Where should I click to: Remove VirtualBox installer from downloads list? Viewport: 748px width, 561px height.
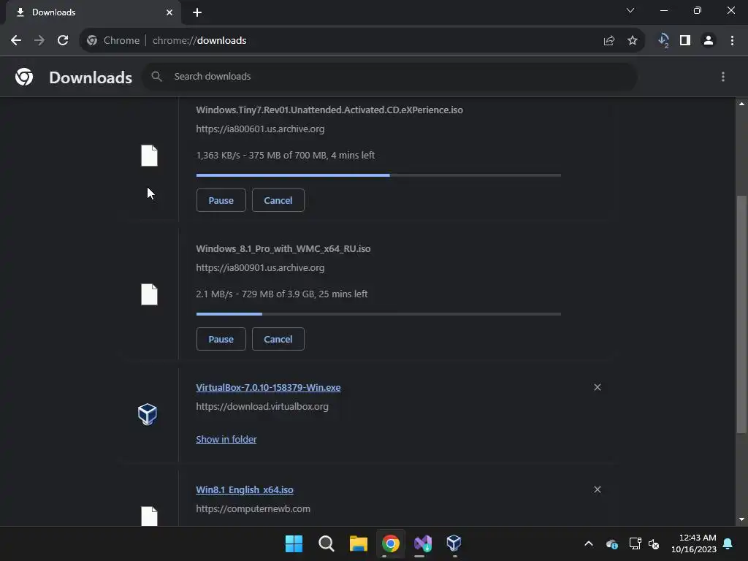598,387
